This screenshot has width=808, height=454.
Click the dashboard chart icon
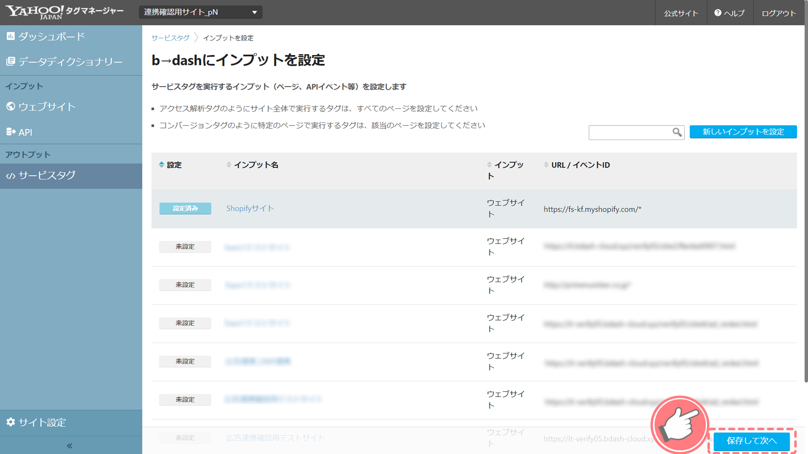(x=11, y=36)
